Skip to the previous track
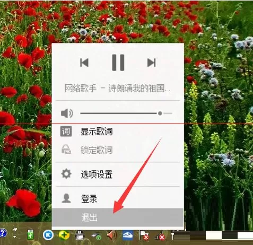The height and width of the screenshot is (245, 253). pyautogui.click(x=84, y=63)
